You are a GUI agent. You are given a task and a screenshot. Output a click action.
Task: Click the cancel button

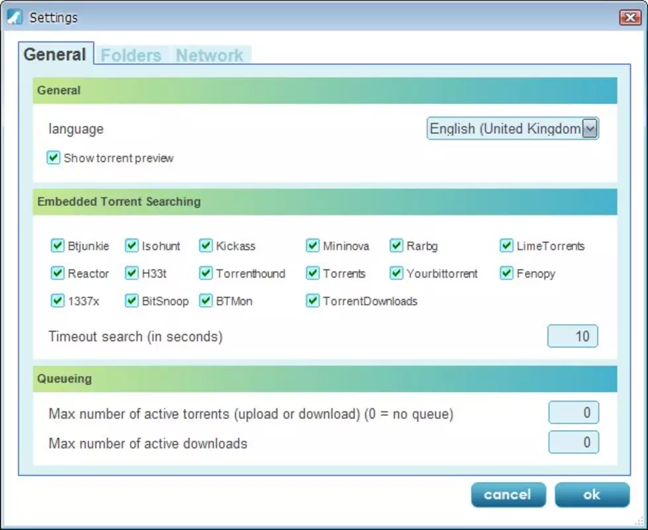click(508, 495)
